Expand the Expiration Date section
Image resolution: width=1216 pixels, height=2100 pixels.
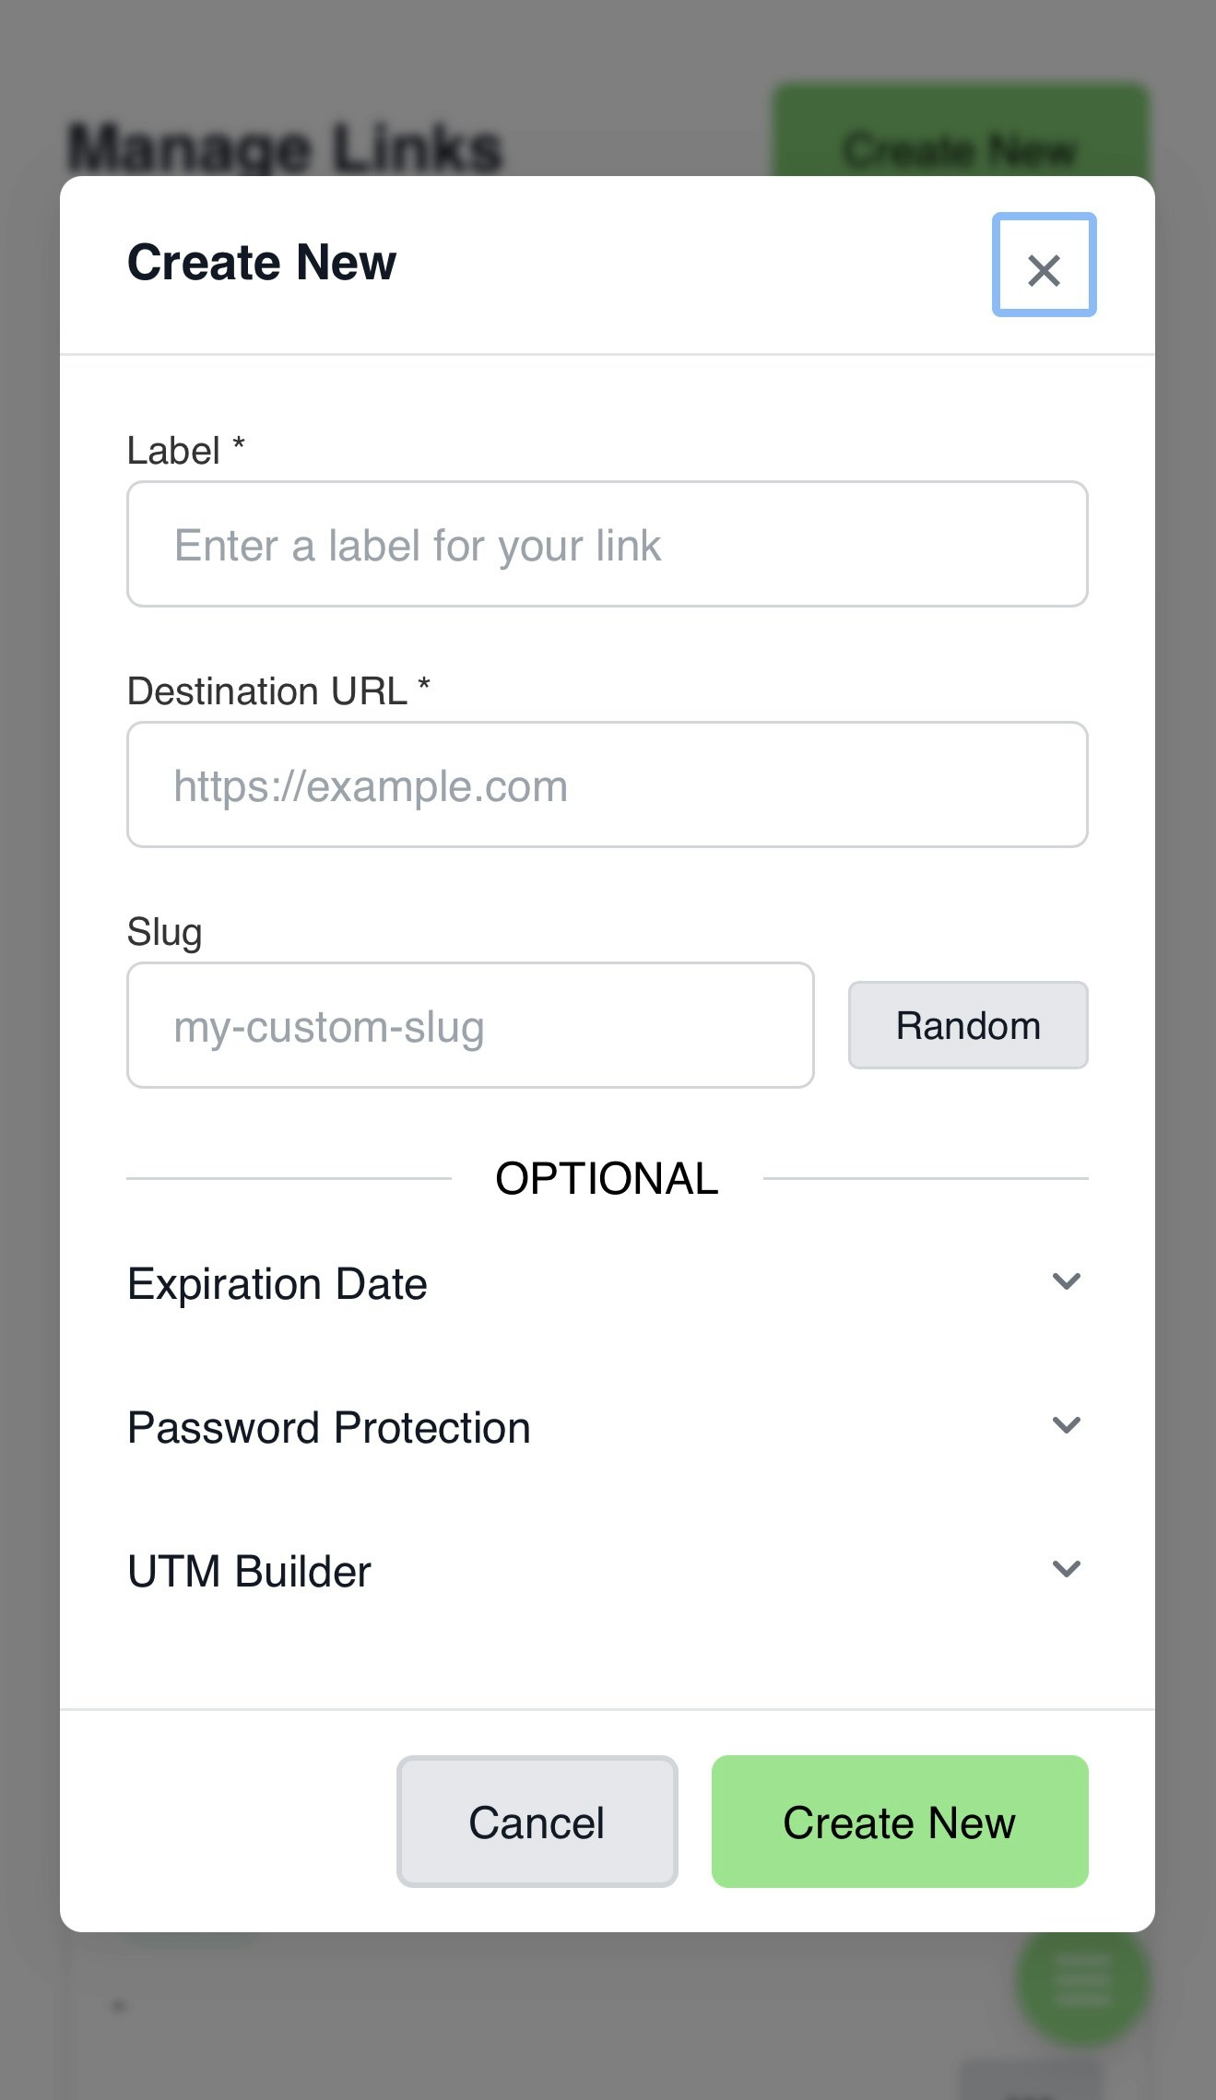click(x=608, y=1283)
